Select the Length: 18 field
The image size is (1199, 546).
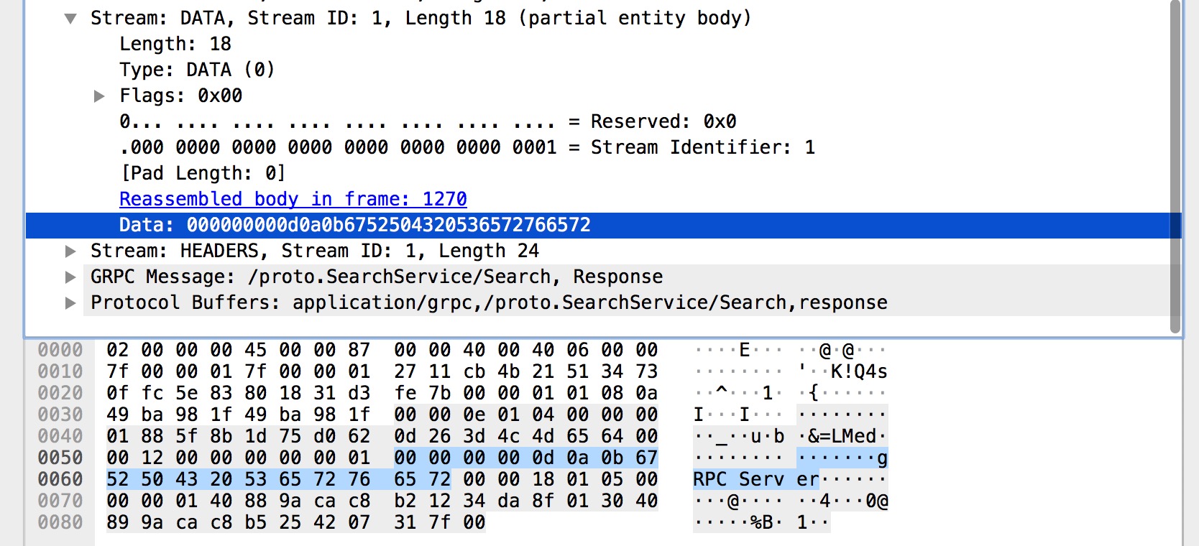pos(175,45)
